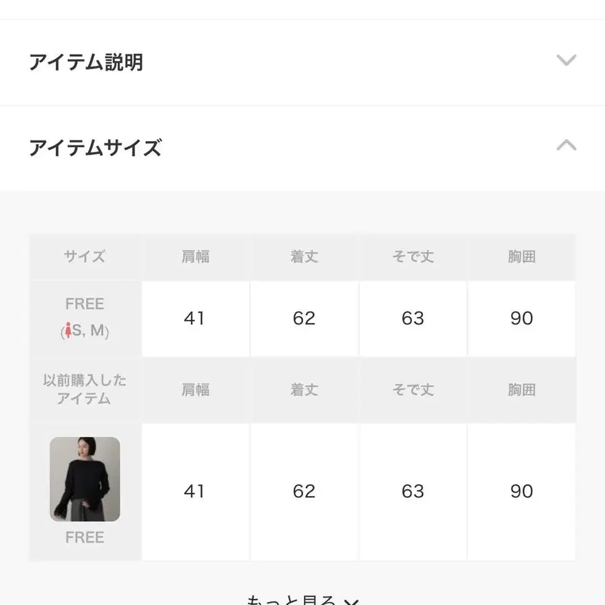605x605 pixels.
Task: Open the アイテムサイズ tab header
Action: pos(95,147)
